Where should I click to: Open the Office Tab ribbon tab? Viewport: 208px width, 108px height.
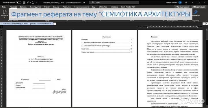(103, 7)
